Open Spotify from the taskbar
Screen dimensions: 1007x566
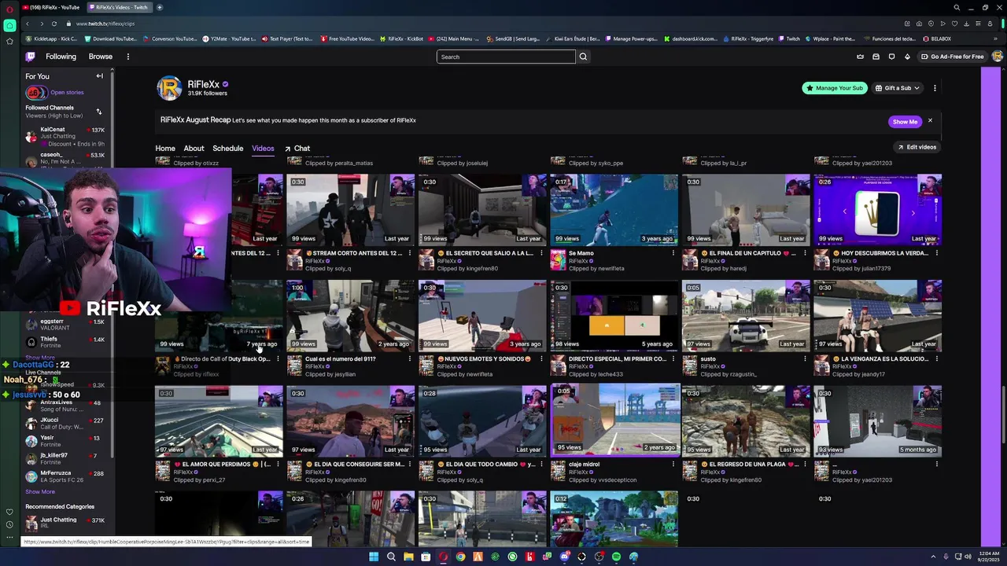(616, 557)
